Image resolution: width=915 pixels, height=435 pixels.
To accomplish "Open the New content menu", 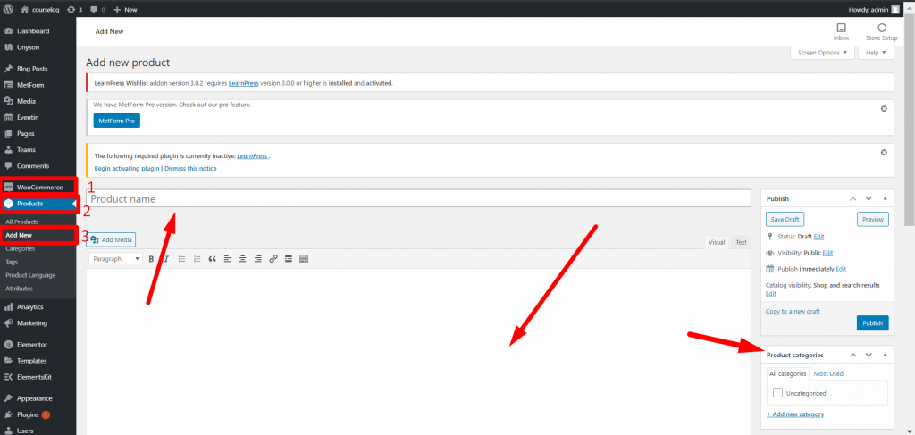I will pos(125,9).
